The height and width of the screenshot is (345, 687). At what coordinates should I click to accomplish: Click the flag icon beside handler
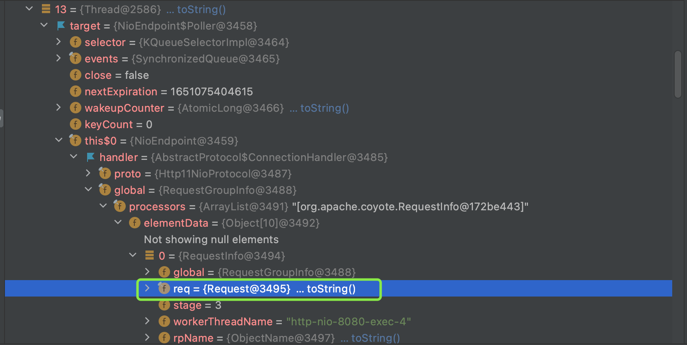coord(90,157)
